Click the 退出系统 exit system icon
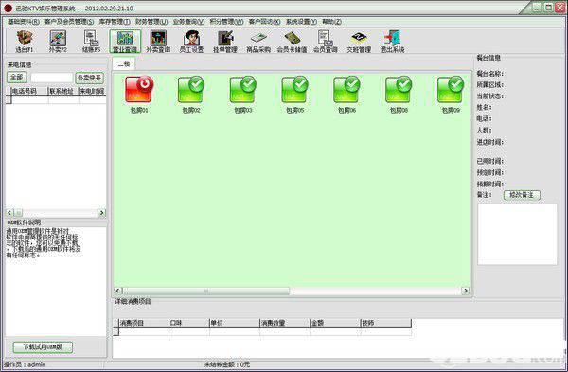Viewport: 568px width, 372px height. [392, 42]
